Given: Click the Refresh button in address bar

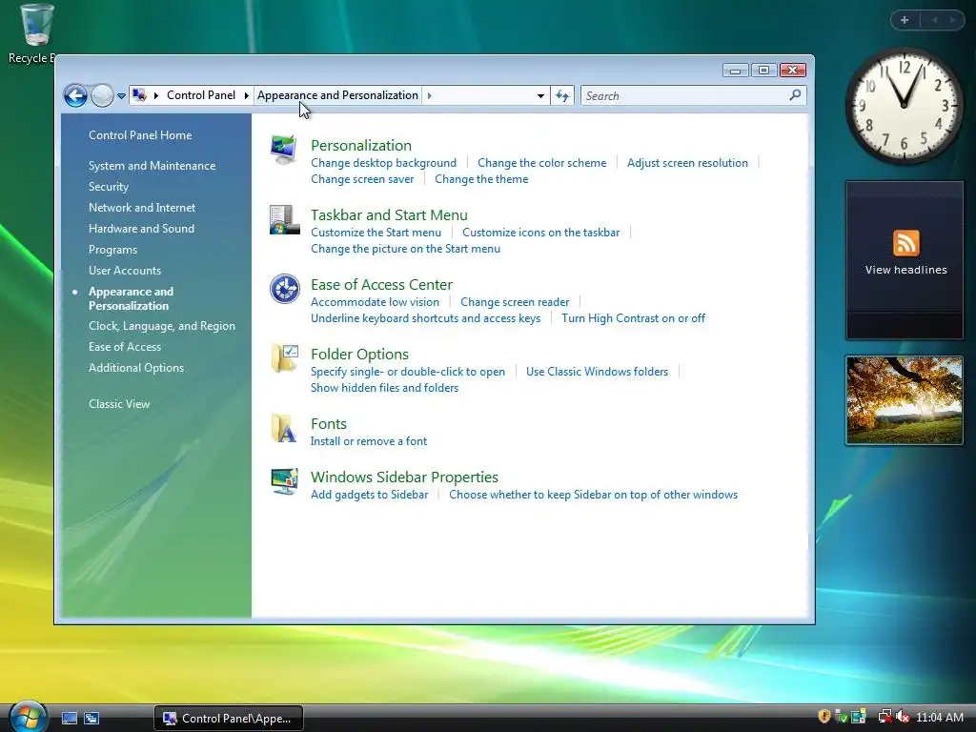Looking at the screenshot, I should coord(562,96).
